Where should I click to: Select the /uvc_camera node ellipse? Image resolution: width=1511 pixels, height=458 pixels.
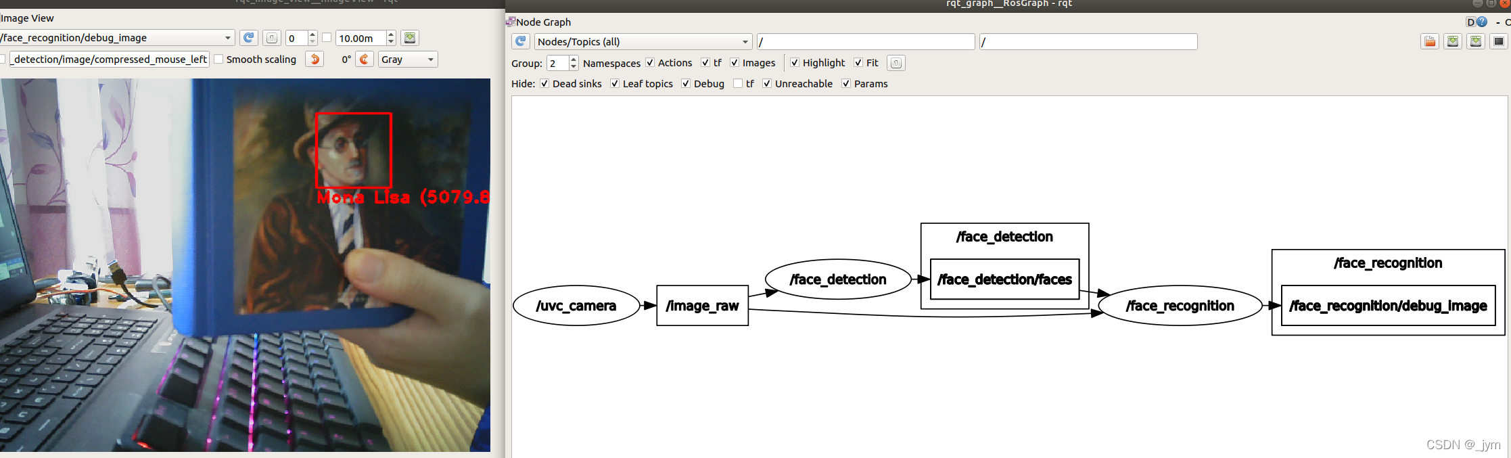pyautogui.click(x=576, y=306)
